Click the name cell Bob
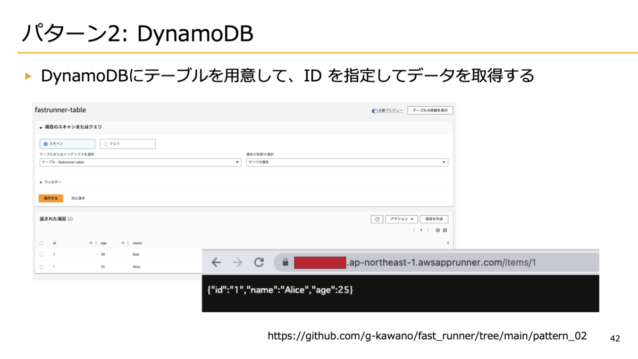Screen dimensions: 638x359 (x=136, y=254)
